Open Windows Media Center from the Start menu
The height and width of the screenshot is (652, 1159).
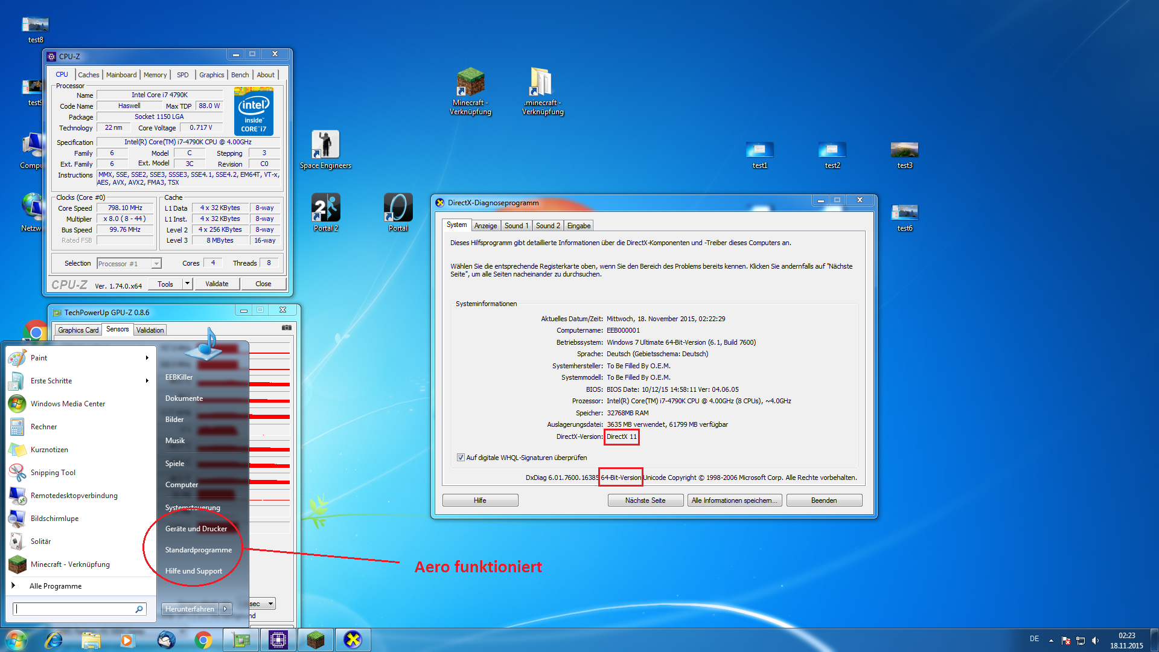click(x=80, y=404)
